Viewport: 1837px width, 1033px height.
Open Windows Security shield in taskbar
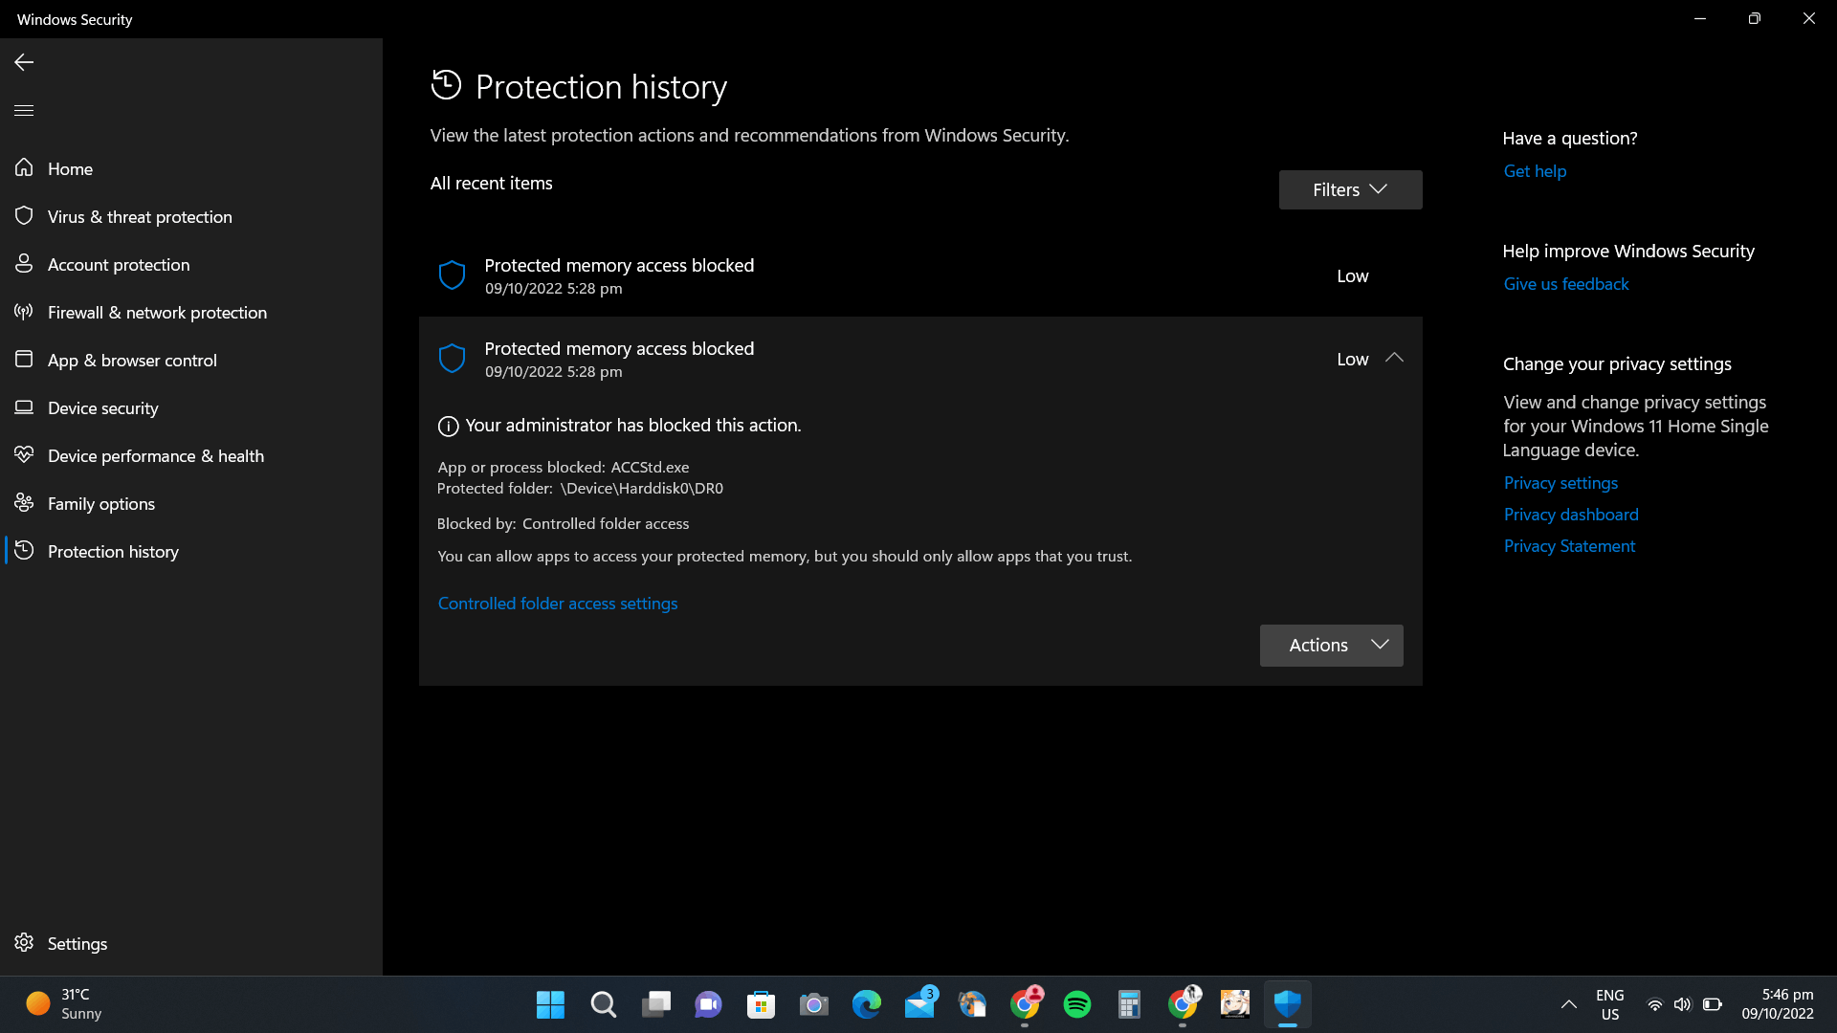pyautogui.click(x=1287, y=1004)
